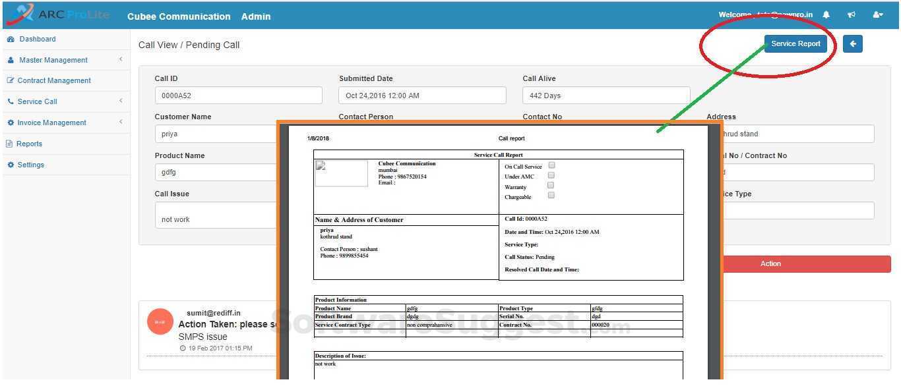Image resolution: width=901 pixels, height=386 pixels.
Task: Select Cubee Communication in the top bar
Action: coord(179,16)
